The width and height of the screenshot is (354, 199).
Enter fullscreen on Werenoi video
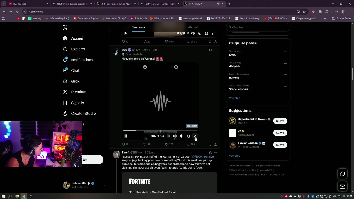(x=195, y=136)
